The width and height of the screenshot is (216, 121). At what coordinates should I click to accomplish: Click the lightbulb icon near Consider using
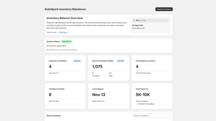[x=137, y=104]
